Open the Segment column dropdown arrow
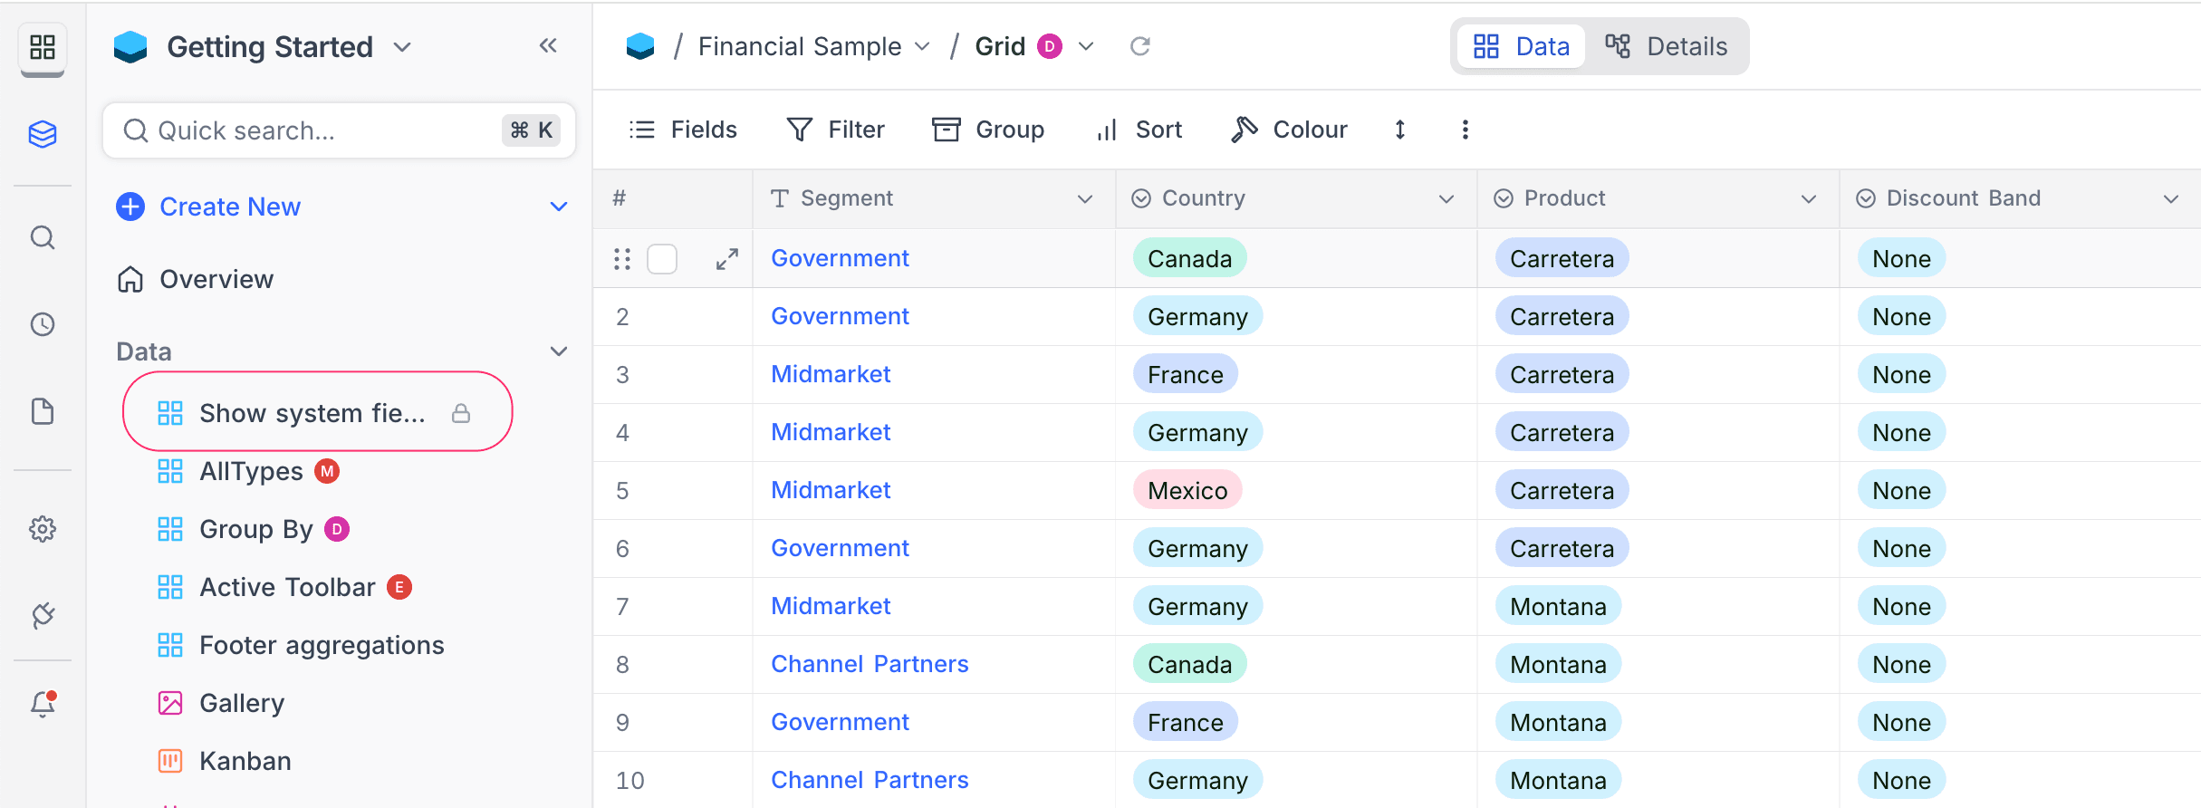 [x=1085, y=199]
